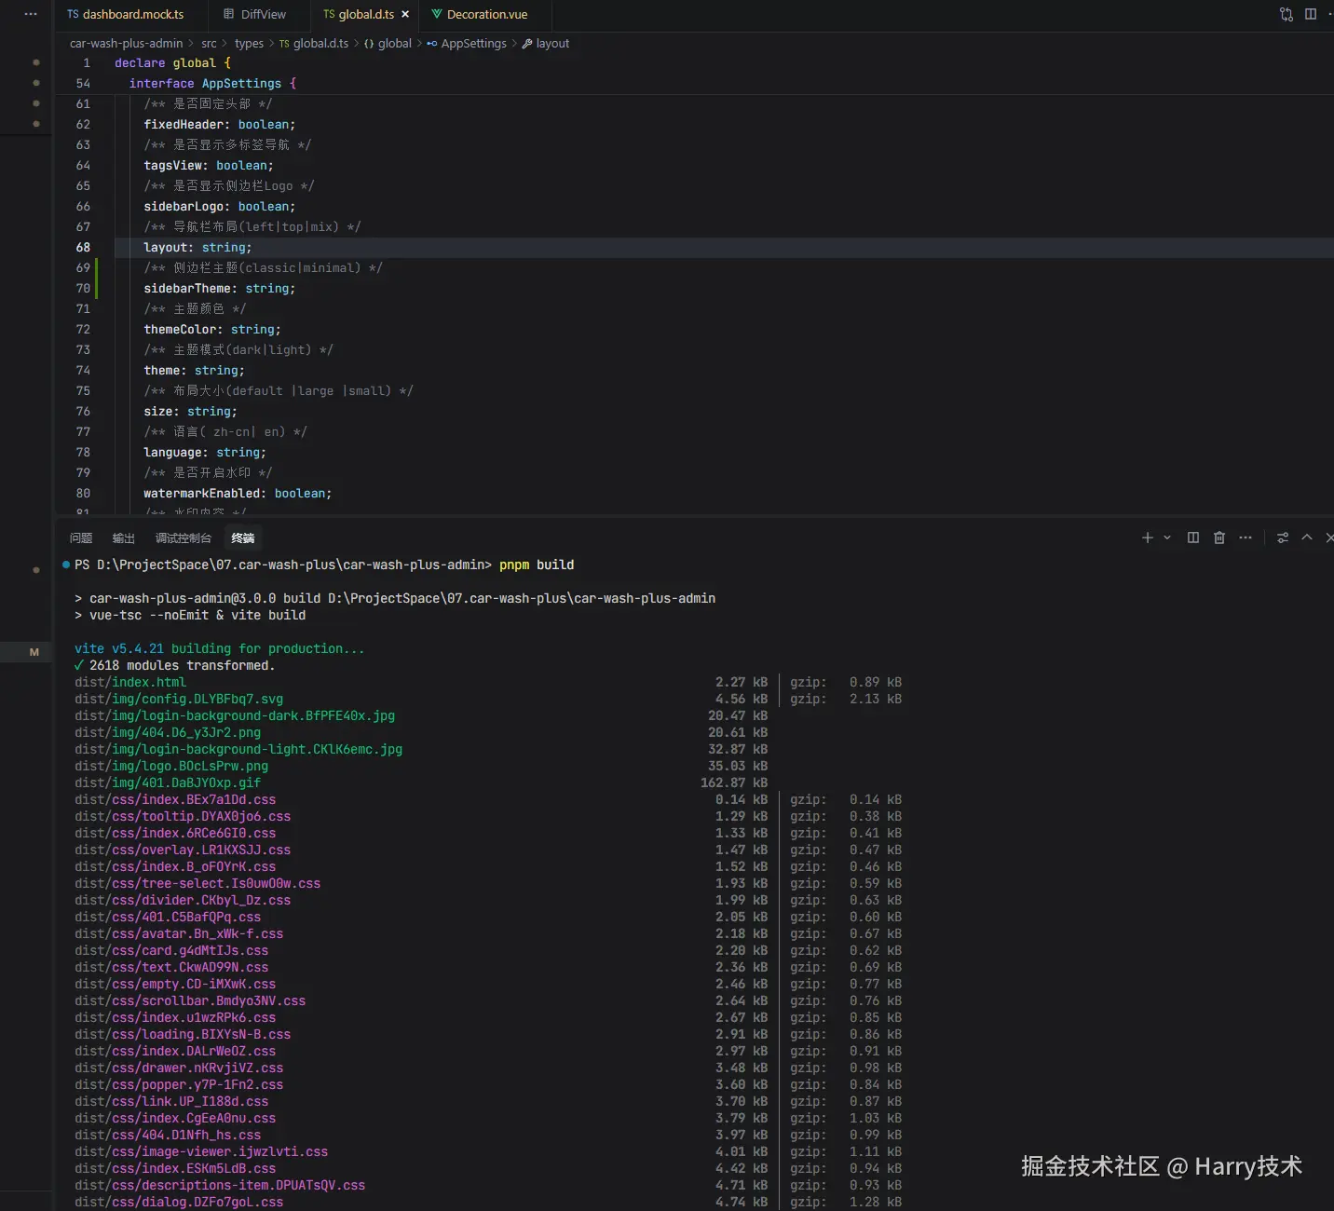
Task: Click the 'pnpm build' command in terminal
Action: 537,565
